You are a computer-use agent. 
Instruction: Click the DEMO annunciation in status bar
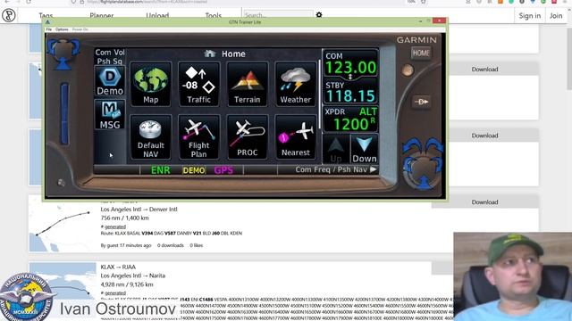[194, 170]
